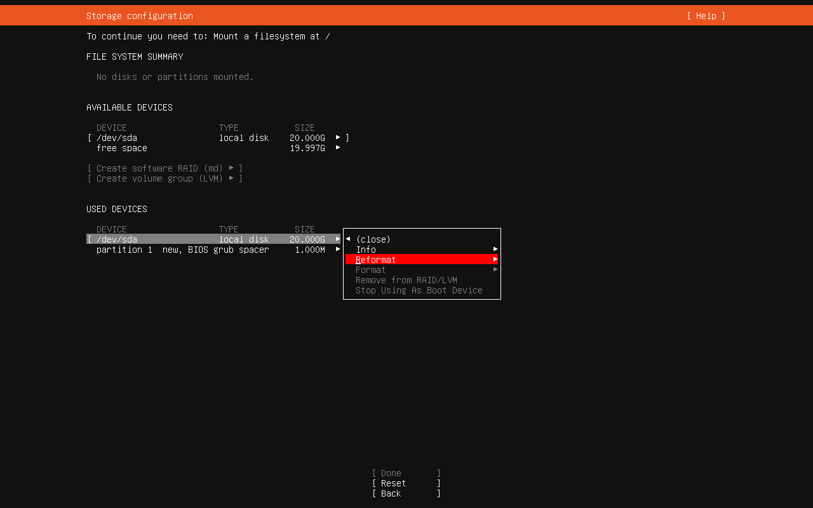Select the free space entry
This screenshot has height=508, width=813.
[x=122, y=148]
